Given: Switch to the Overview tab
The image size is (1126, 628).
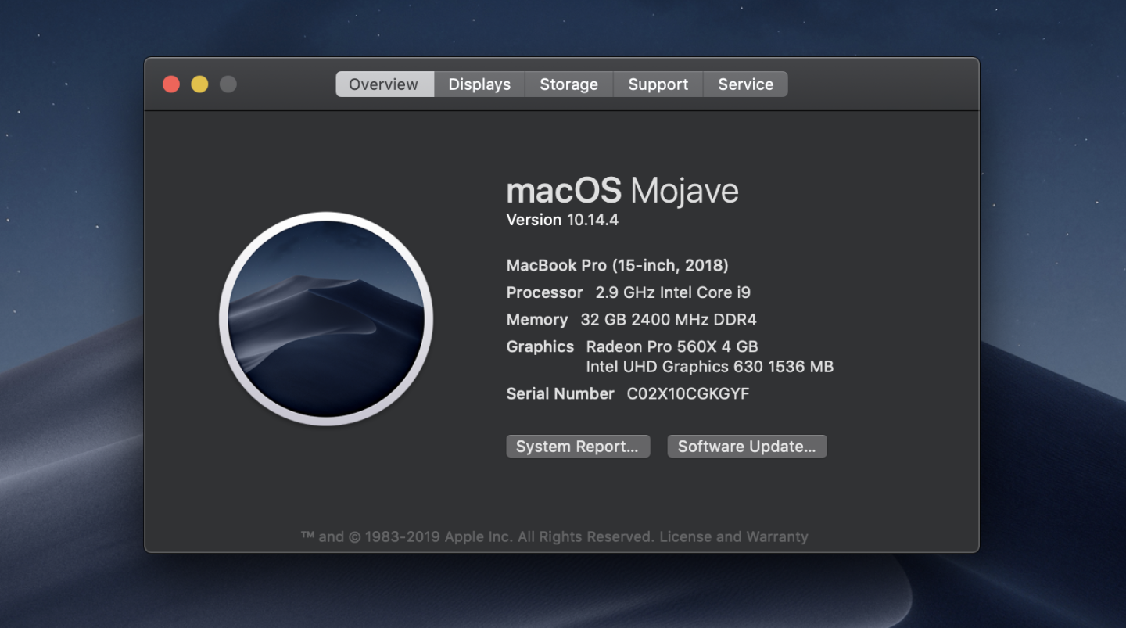Looking at the screenshot, I should coord(384,84).
